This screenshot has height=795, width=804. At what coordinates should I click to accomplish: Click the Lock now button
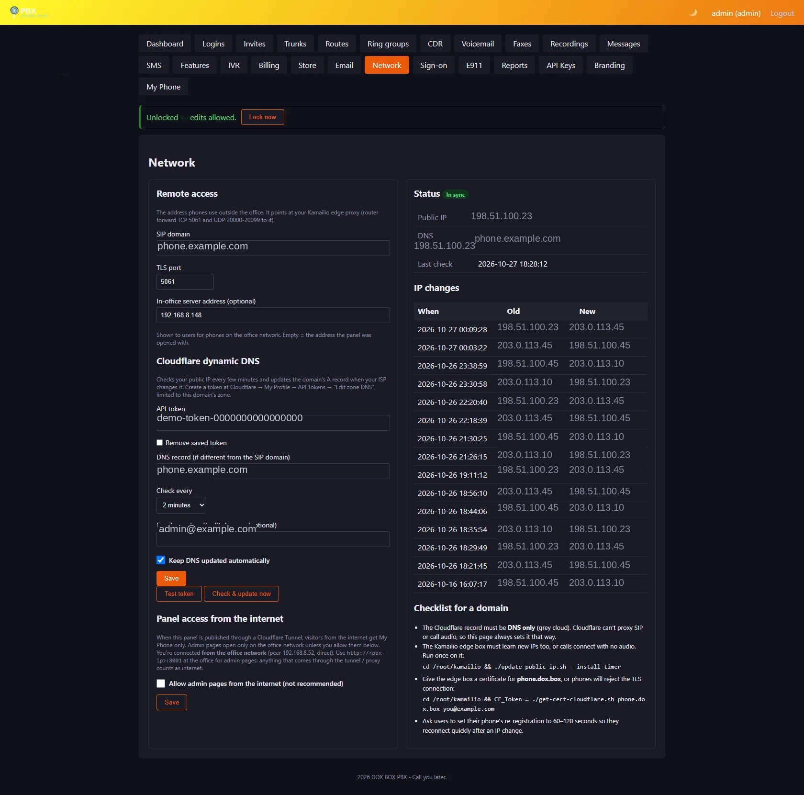(263, 117)
